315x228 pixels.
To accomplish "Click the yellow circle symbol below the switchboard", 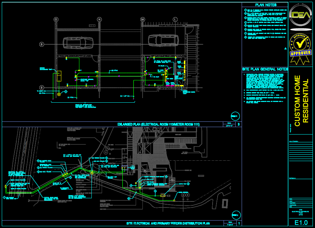I will [59, 95].
